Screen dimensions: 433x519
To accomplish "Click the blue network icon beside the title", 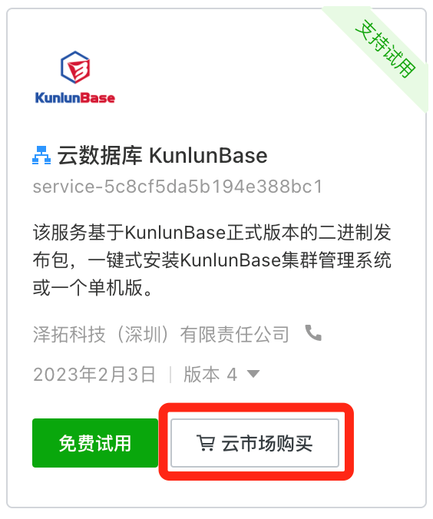I will click(x=41, y=155).
